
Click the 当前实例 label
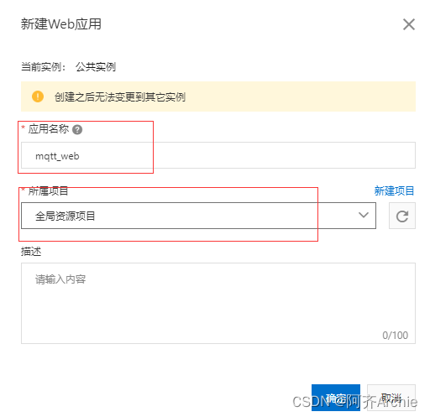[x=43, y=67]
